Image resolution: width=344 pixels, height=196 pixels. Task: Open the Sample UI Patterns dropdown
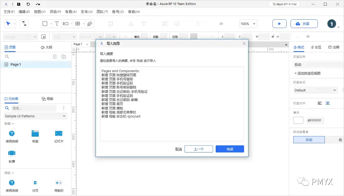coord(35,116)
